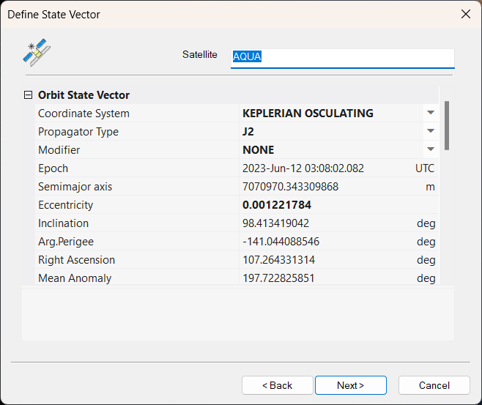The image size is (482, 405).
Task: Select the Arg.Perigee value field
Action: 338,242
